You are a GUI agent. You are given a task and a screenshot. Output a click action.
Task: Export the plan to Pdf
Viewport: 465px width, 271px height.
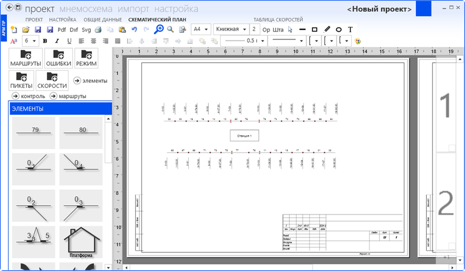(62, 30)
